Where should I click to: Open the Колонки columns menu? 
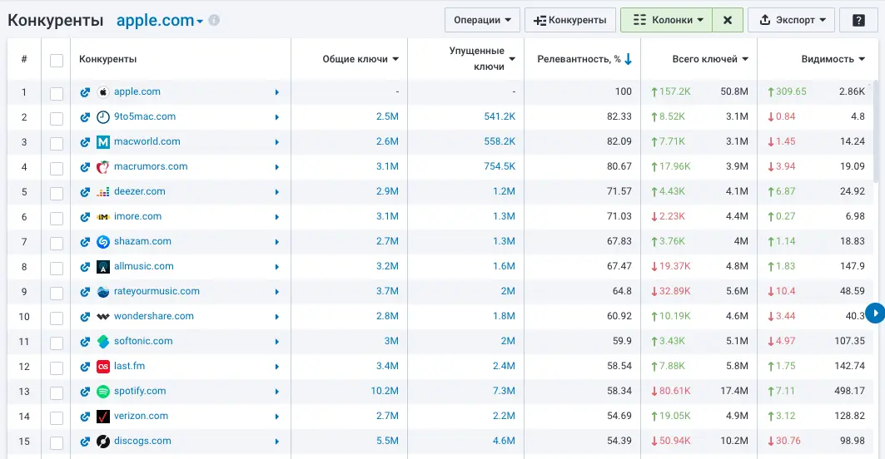point(667,20)
